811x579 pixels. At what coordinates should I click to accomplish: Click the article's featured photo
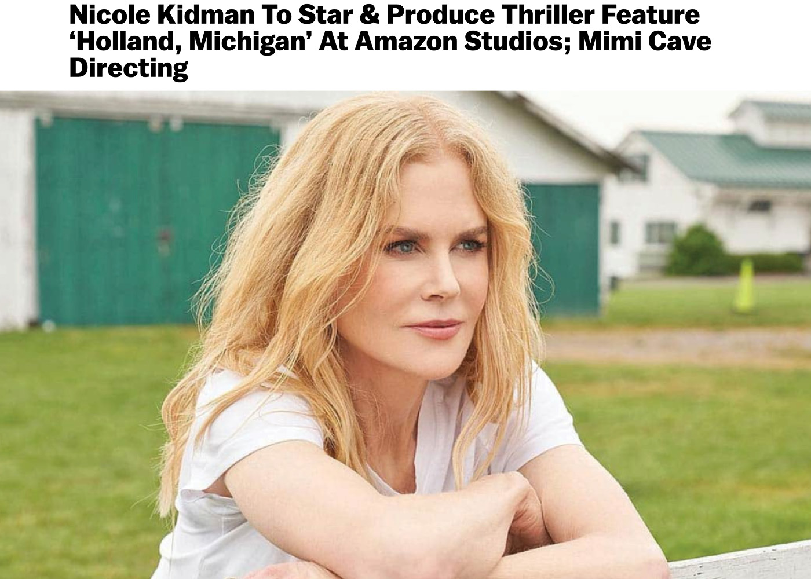click(x=405, y=335)
